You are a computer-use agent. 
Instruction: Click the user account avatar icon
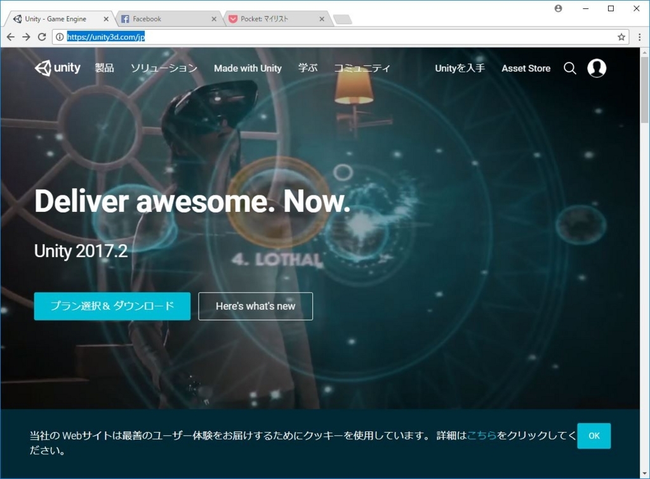point(596,68)
